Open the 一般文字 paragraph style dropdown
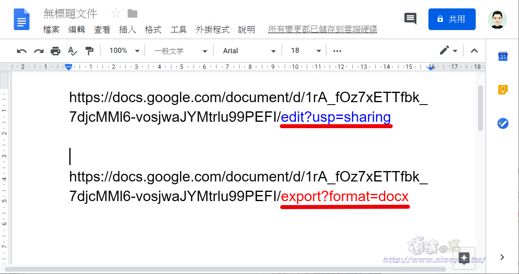Screen dimensions: 519x274 click(x=181, y=51)
